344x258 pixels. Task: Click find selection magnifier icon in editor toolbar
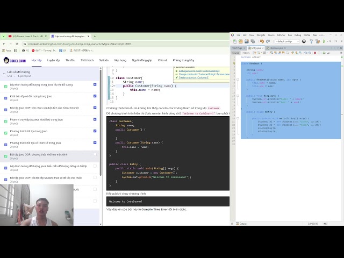(271, 53)
